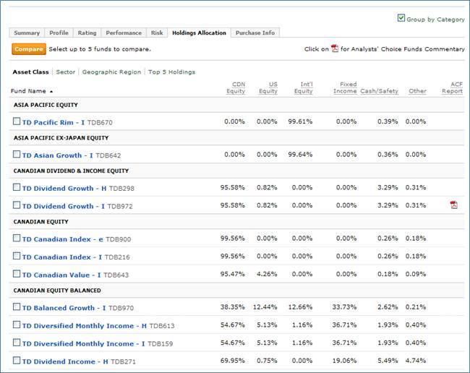The height and width of the screenshot is (373, 470).
Task: Click 4.74% Other value for Dividend Income
Action: click(416, 361)
